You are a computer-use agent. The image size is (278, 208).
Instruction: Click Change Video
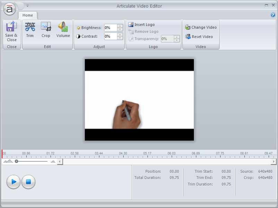click(201, 27)
